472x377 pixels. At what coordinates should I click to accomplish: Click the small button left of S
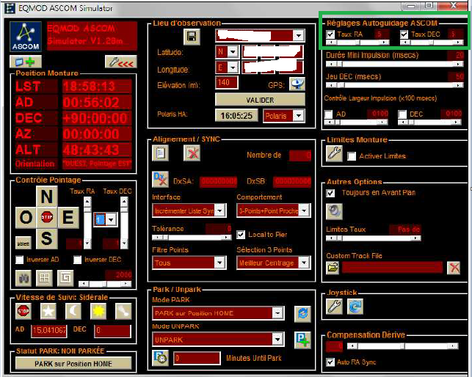[x=23, y=244]
